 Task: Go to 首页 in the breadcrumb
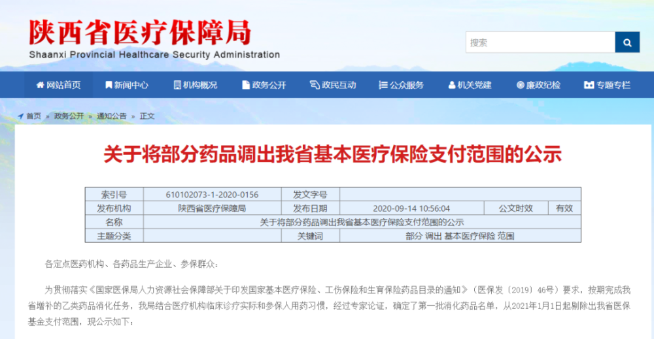coord(34,116)
